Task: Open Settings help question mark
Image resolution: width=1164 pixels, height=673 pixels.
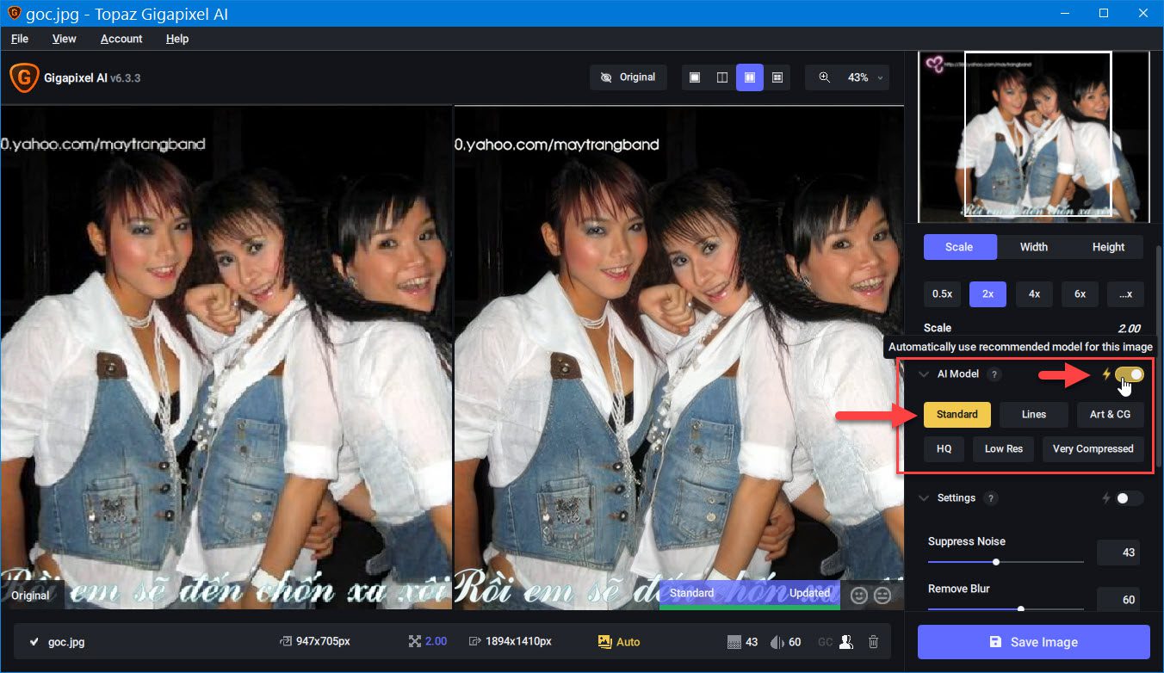Action: pyautogui.click(x=990, y=498)
